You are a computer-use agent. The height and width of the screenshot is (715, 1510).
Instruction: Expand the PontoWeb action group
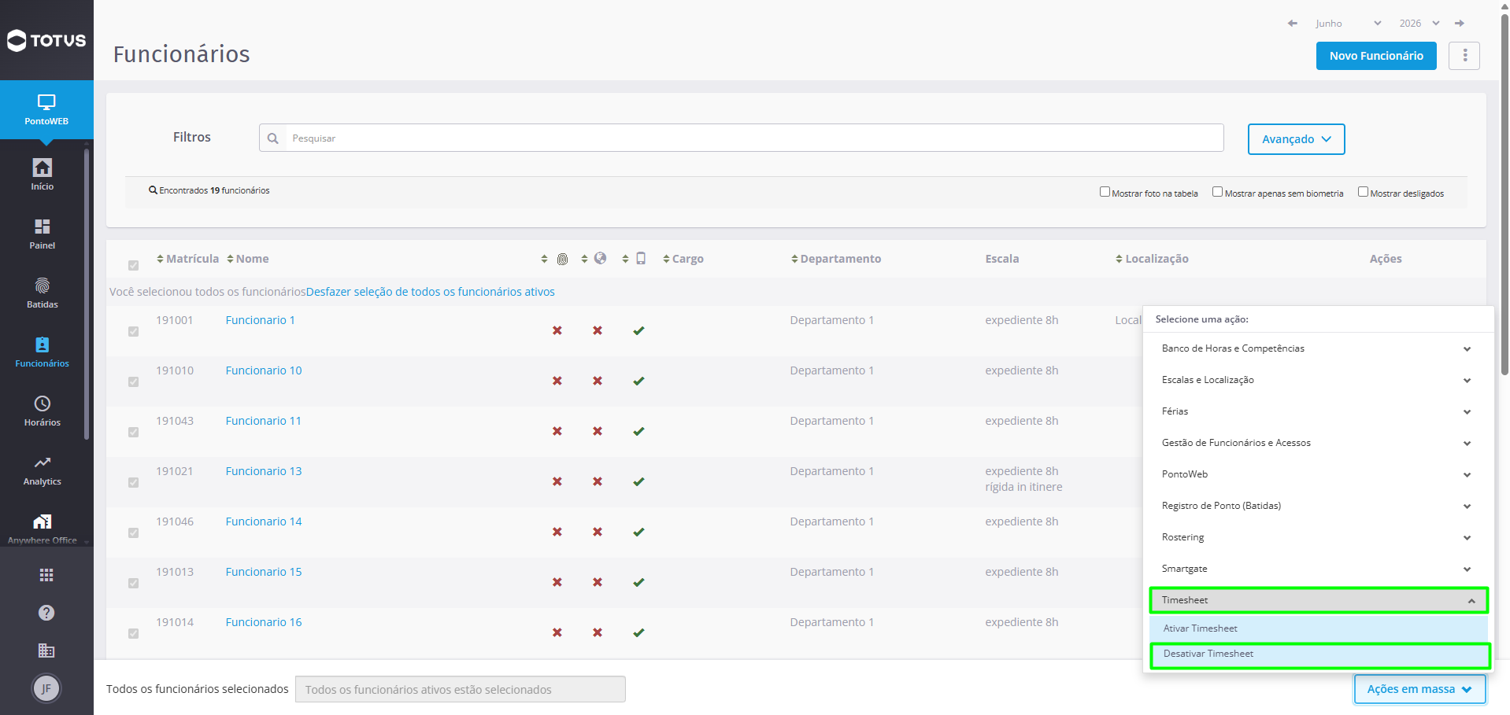[1319, 474]
